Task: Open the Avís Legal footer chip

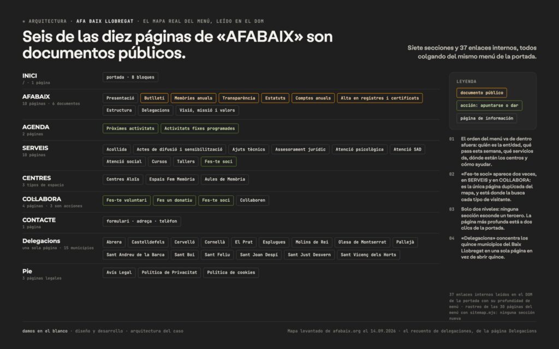Action: coord(119,273)
